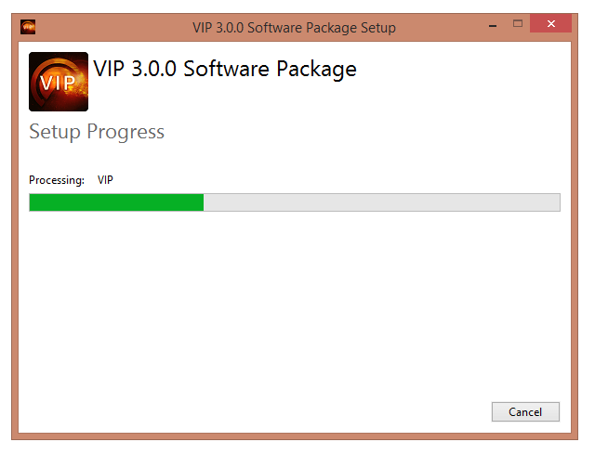595x455 pixels.
Task: Maximize the VIP Setup window
Action: (x=518, y=24)
